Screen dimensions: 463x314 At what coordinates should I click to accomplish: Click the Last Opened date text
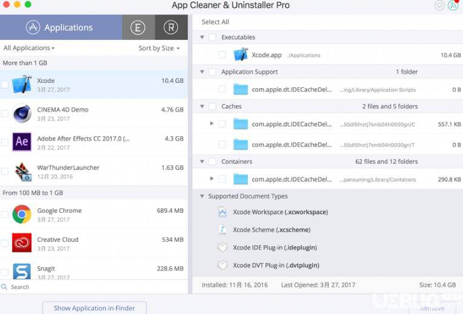[318, 285]
